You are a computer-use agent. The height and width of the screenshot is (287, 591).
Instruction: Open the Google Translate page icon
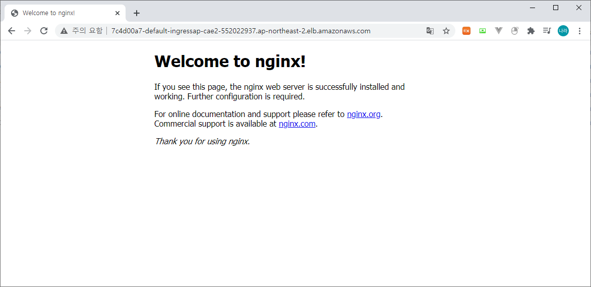[x=430, y=31]
